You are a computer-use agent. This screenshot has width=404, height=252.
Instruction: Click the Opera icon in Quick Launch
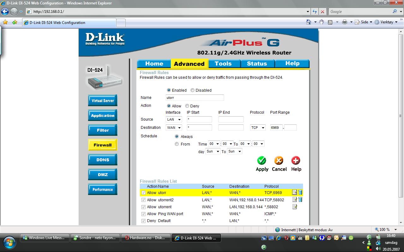coord(286,238)
